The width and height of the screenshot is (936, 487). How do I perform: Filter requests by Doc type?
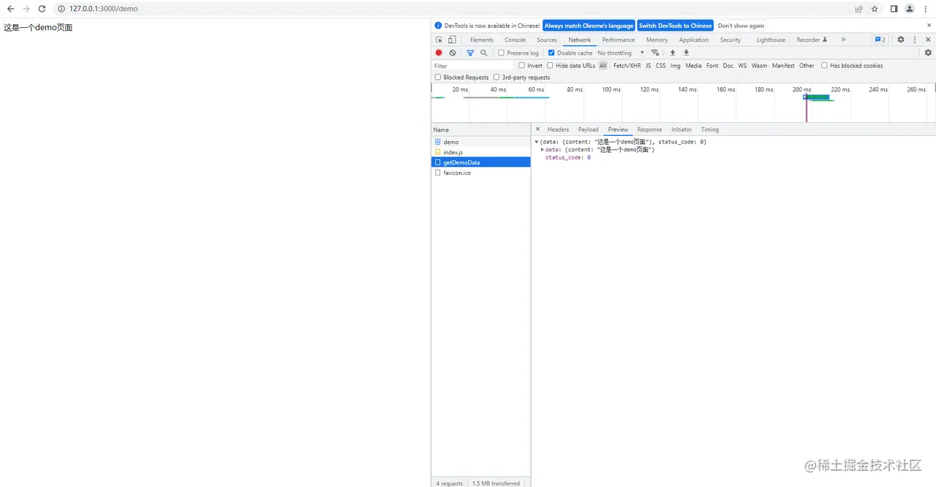tap(728, 65)
